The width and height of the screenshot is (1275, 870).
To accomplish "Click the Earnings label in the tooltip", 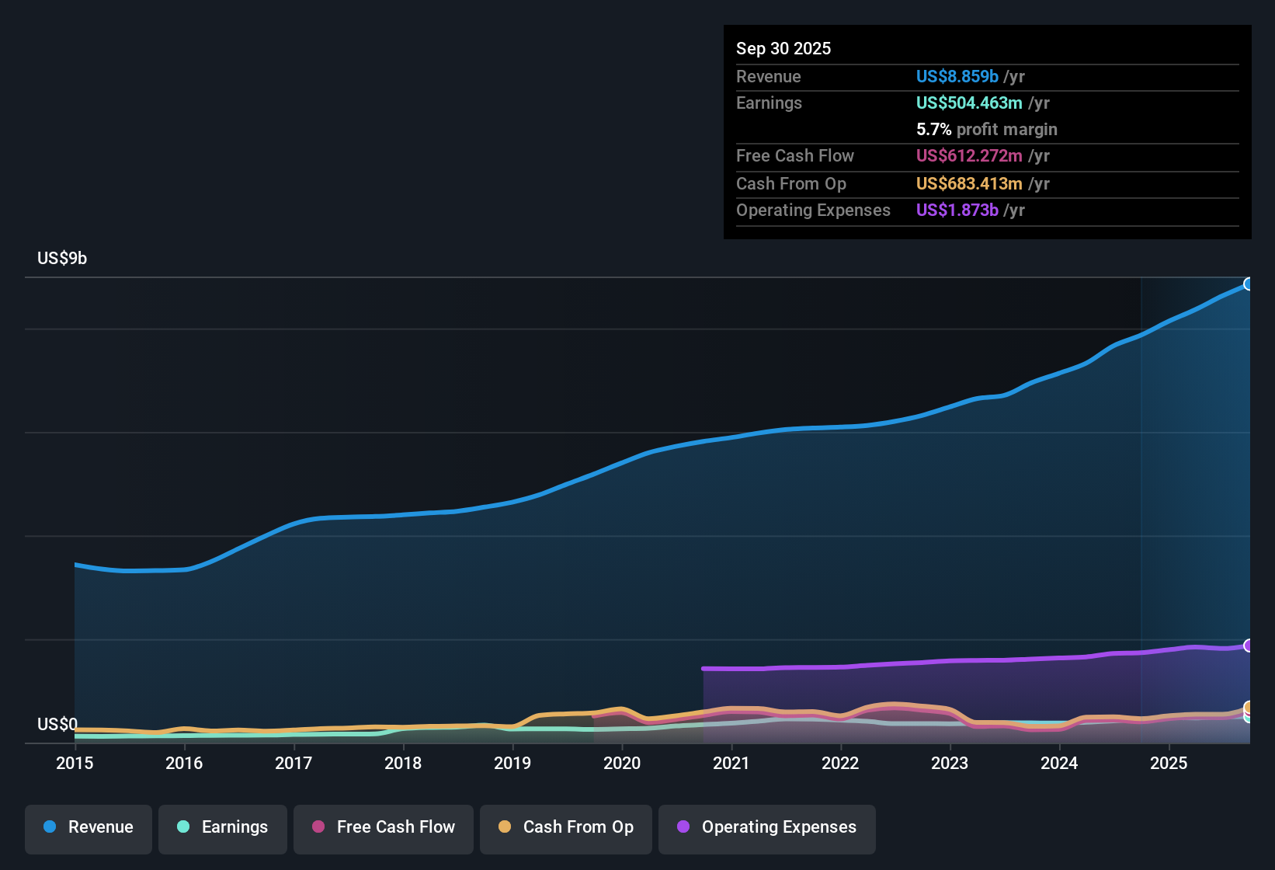I will click(x=770, y=103).
